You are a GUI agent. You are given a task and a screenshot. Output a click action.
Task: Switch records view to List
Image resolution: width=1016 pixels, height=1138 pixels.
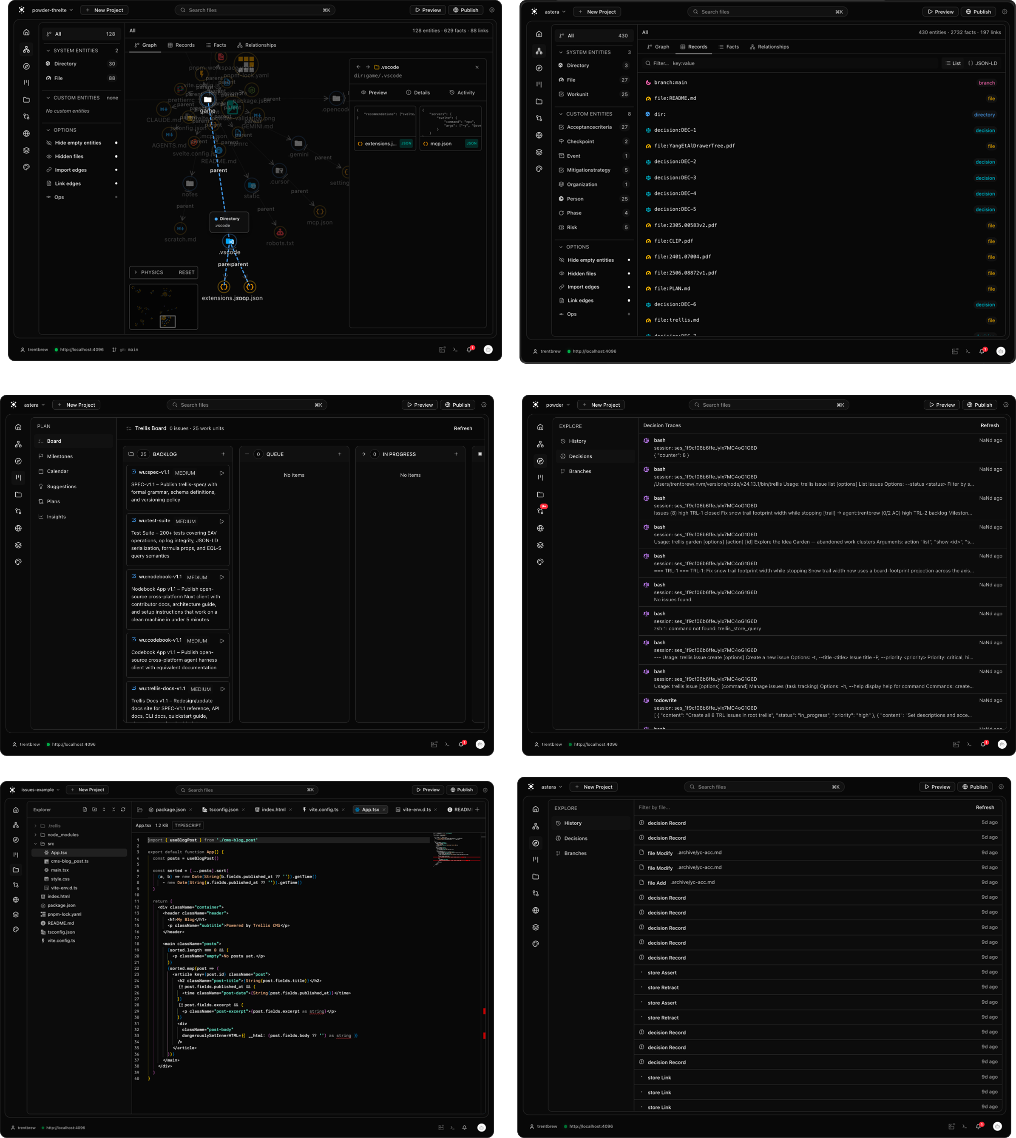tap(953, 63)
